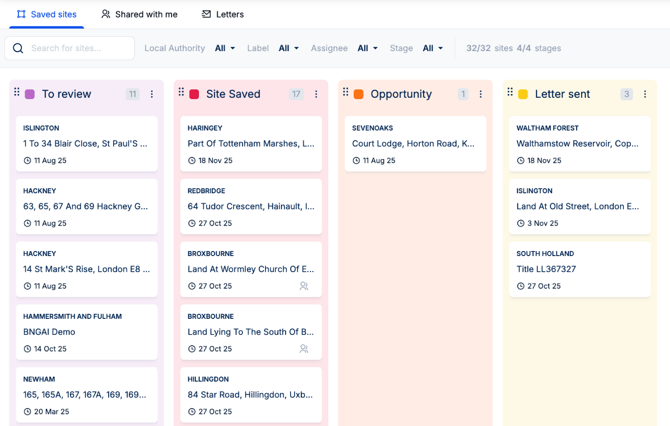This screenshot has width=670, height=426.
Task: Click the purple color swatch beside To review
Action: (30, 94)
